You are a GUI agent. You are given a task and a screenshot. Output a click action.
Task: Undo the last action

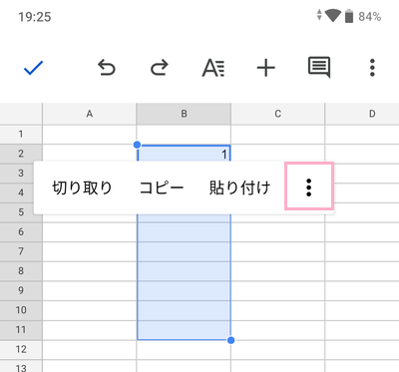tap(107, 68)
